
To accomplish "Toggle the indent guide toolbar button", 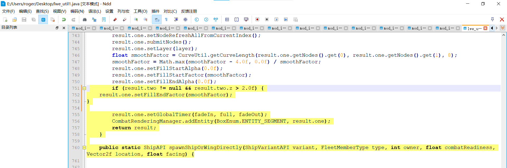I will pos(176,20).
